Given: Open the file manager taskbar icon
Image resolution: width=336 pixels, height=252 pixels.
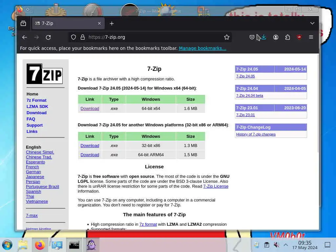Looking at the screenshot, I should tap(23, 245).
